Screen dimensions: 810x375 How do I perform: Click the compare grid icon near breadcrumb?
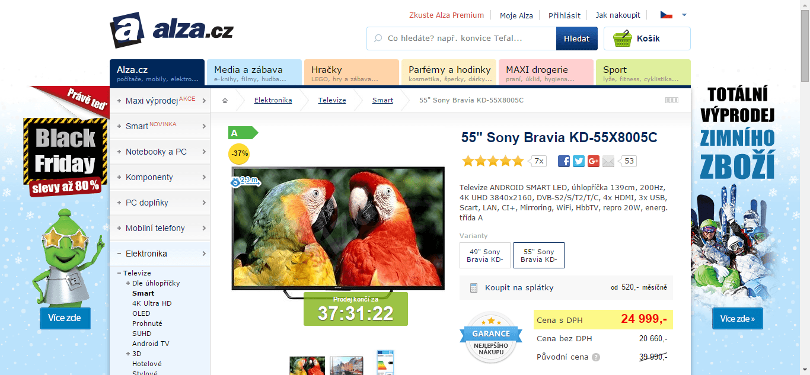tap(671, 101)
